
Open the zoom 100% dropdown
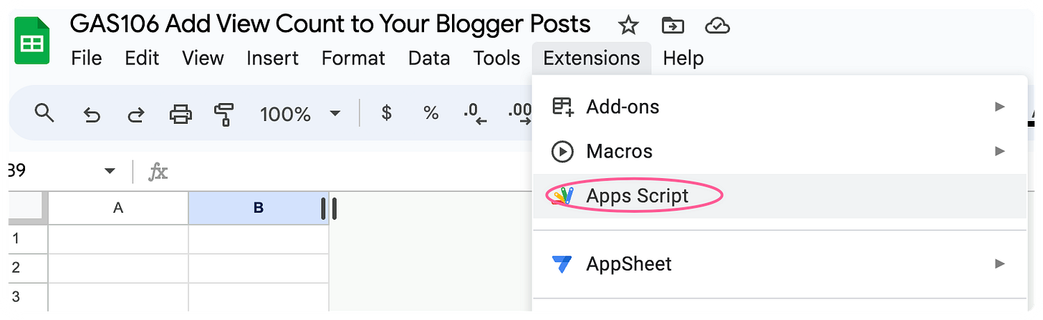click(300, 114)
